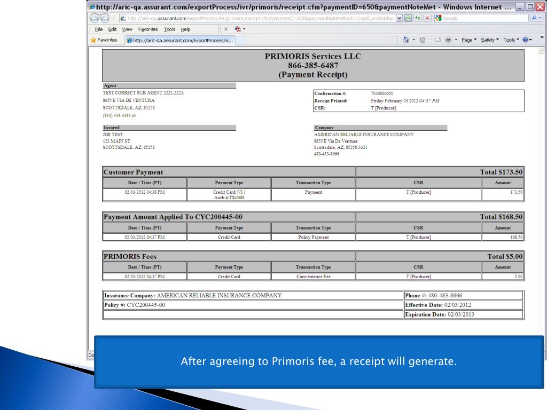Click the browser Forward arrow button
547x410 pixels.
pyautogui.click(x=105, y=18)
